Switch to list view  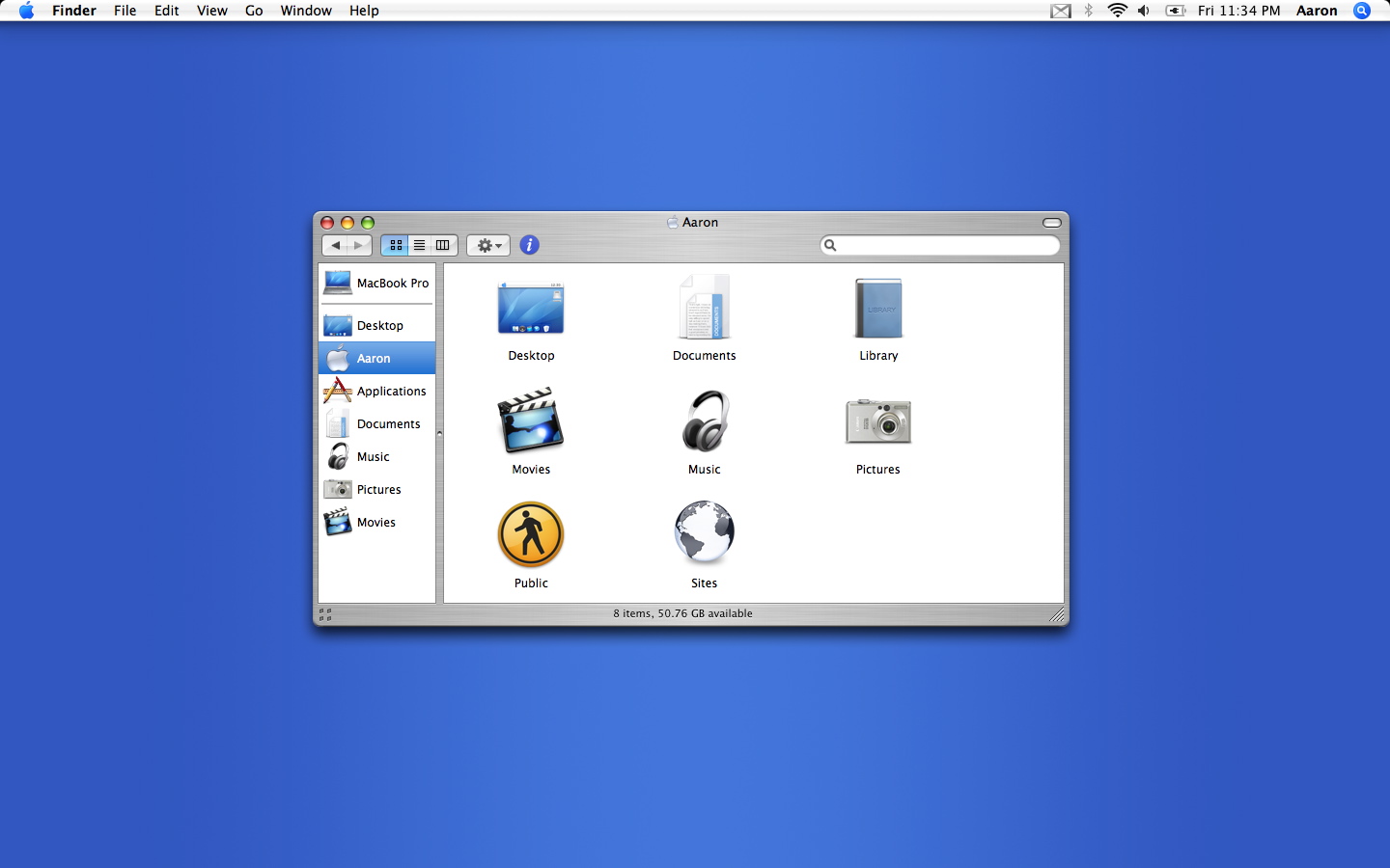(419, 245)
